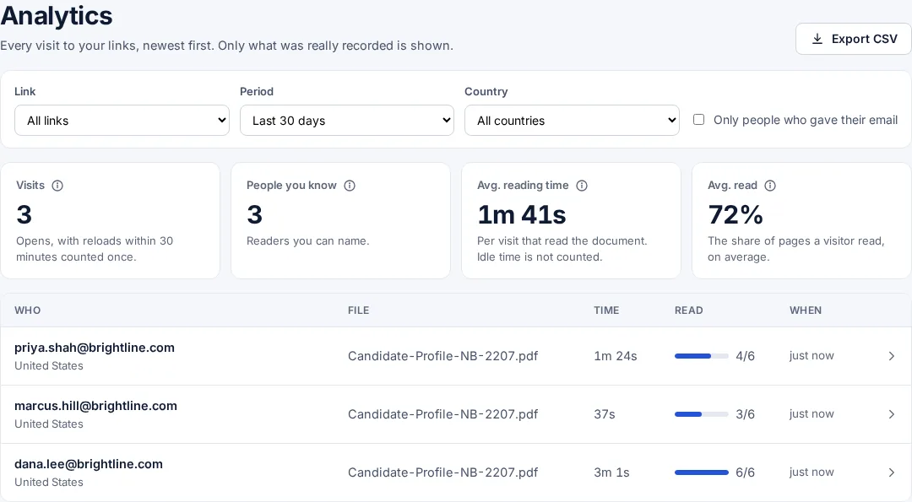Image resolution: width=912 pixels, height=502 pixels.
Task: Expand priya.shah visit details chevron
Action: click(x=891, y=356)
